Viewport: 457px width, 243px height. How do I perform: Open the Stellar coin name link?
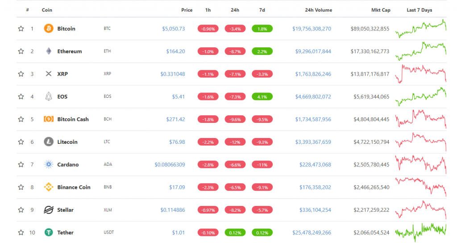click(65, 210)
